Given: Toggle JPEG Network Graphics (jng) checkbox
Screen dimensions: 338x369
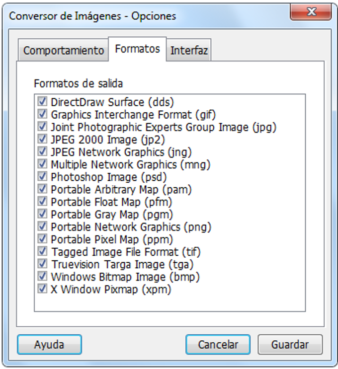Looking at the screenshot, I should pos(42,152).
